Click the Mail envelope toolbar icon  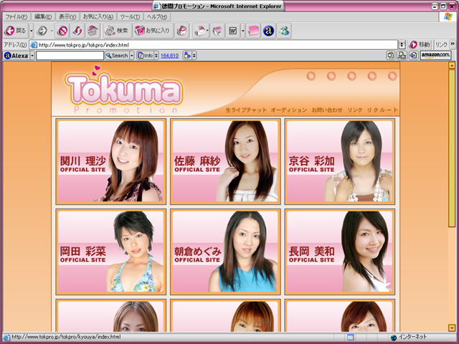[x=199, y=31]
